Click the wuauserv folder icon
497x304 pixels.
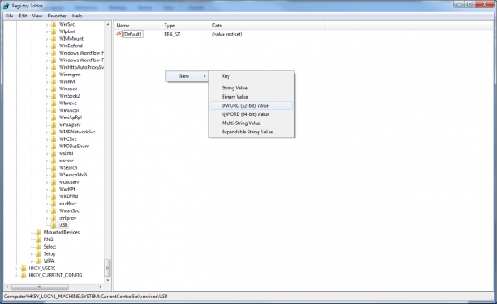coord(54,182)
